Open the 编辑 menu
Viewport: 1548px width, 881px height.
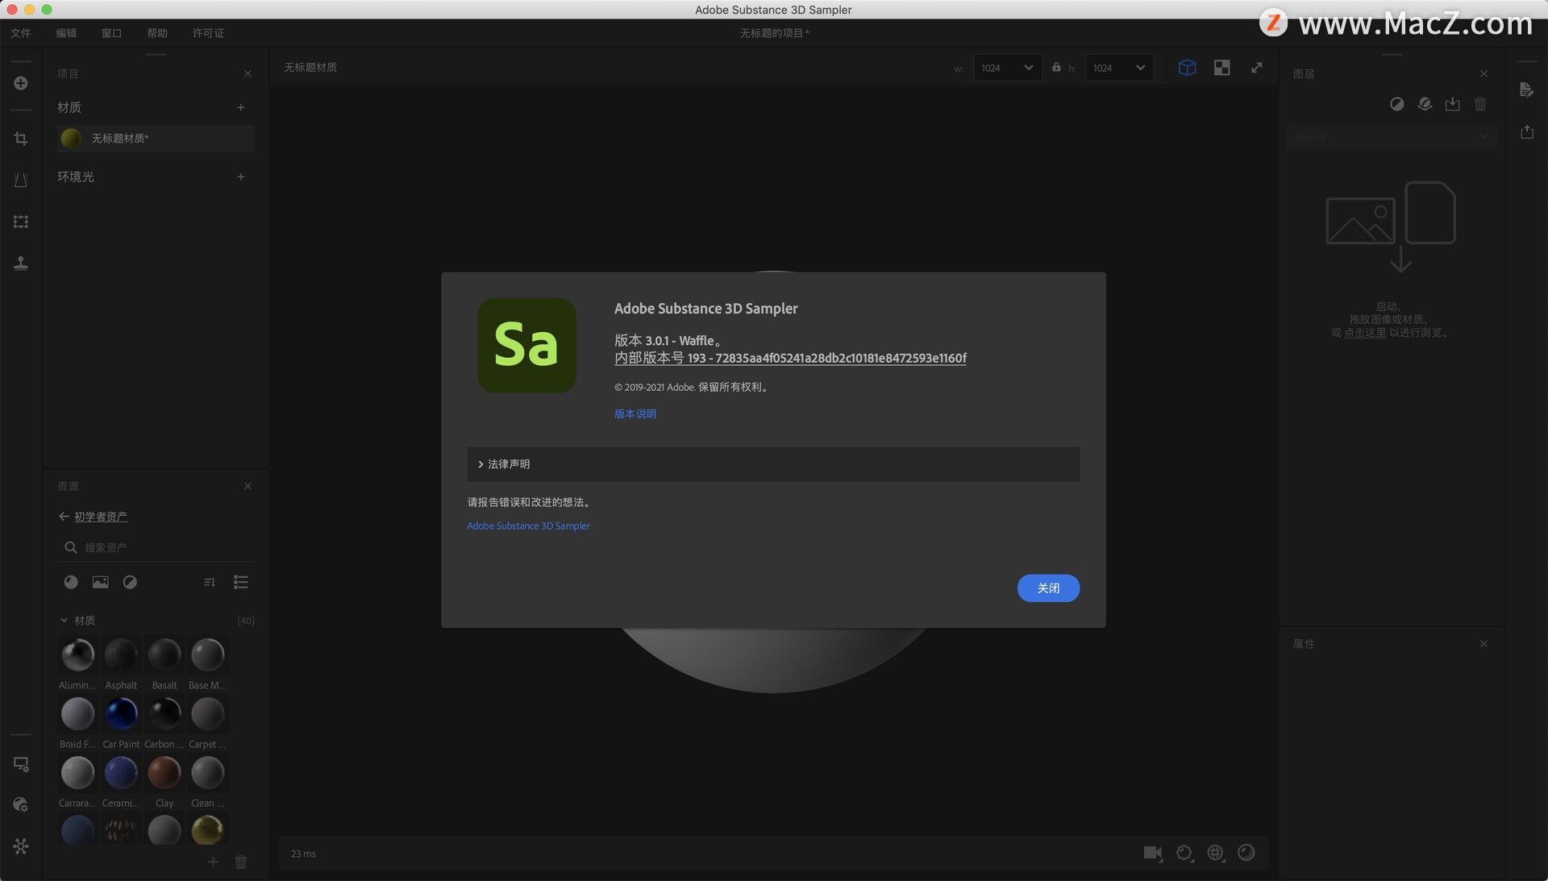pos(66,33)
